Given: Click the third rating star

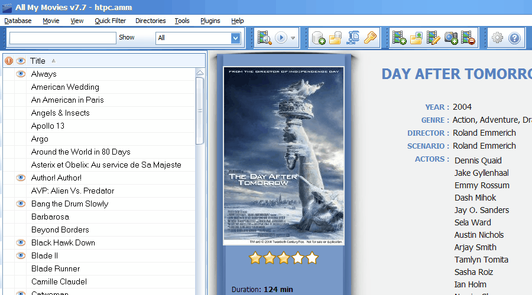Looking at the screenshot, I should pos(284,258).
